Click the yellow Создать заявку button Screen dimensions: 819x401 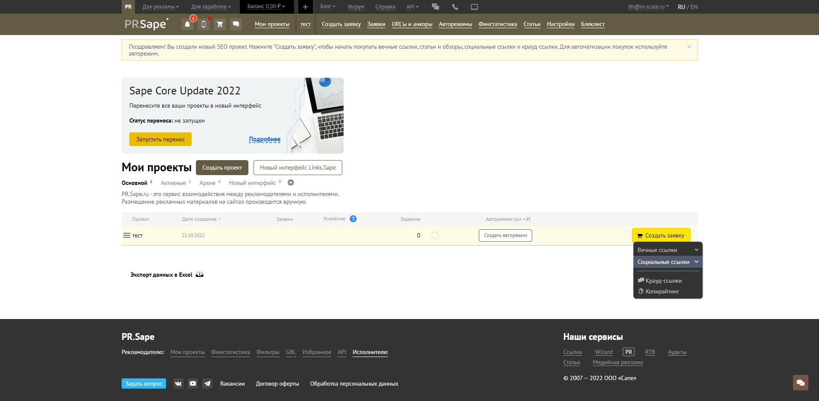(661, 235)
